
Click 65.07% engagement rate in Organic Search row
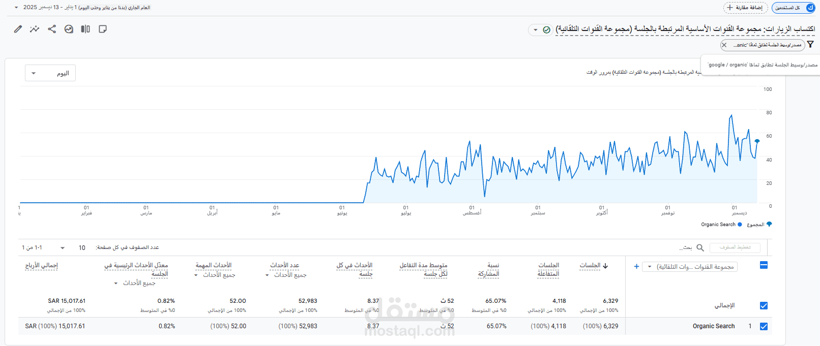(x=496, y=326)
